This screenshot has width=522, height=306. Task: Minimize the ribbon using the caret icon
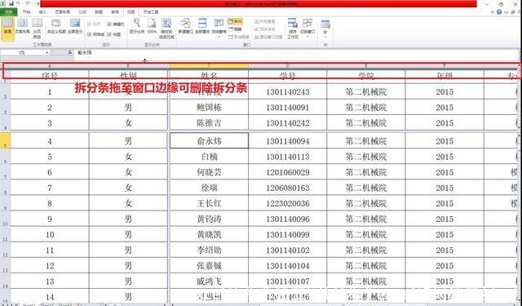[493, 12]
